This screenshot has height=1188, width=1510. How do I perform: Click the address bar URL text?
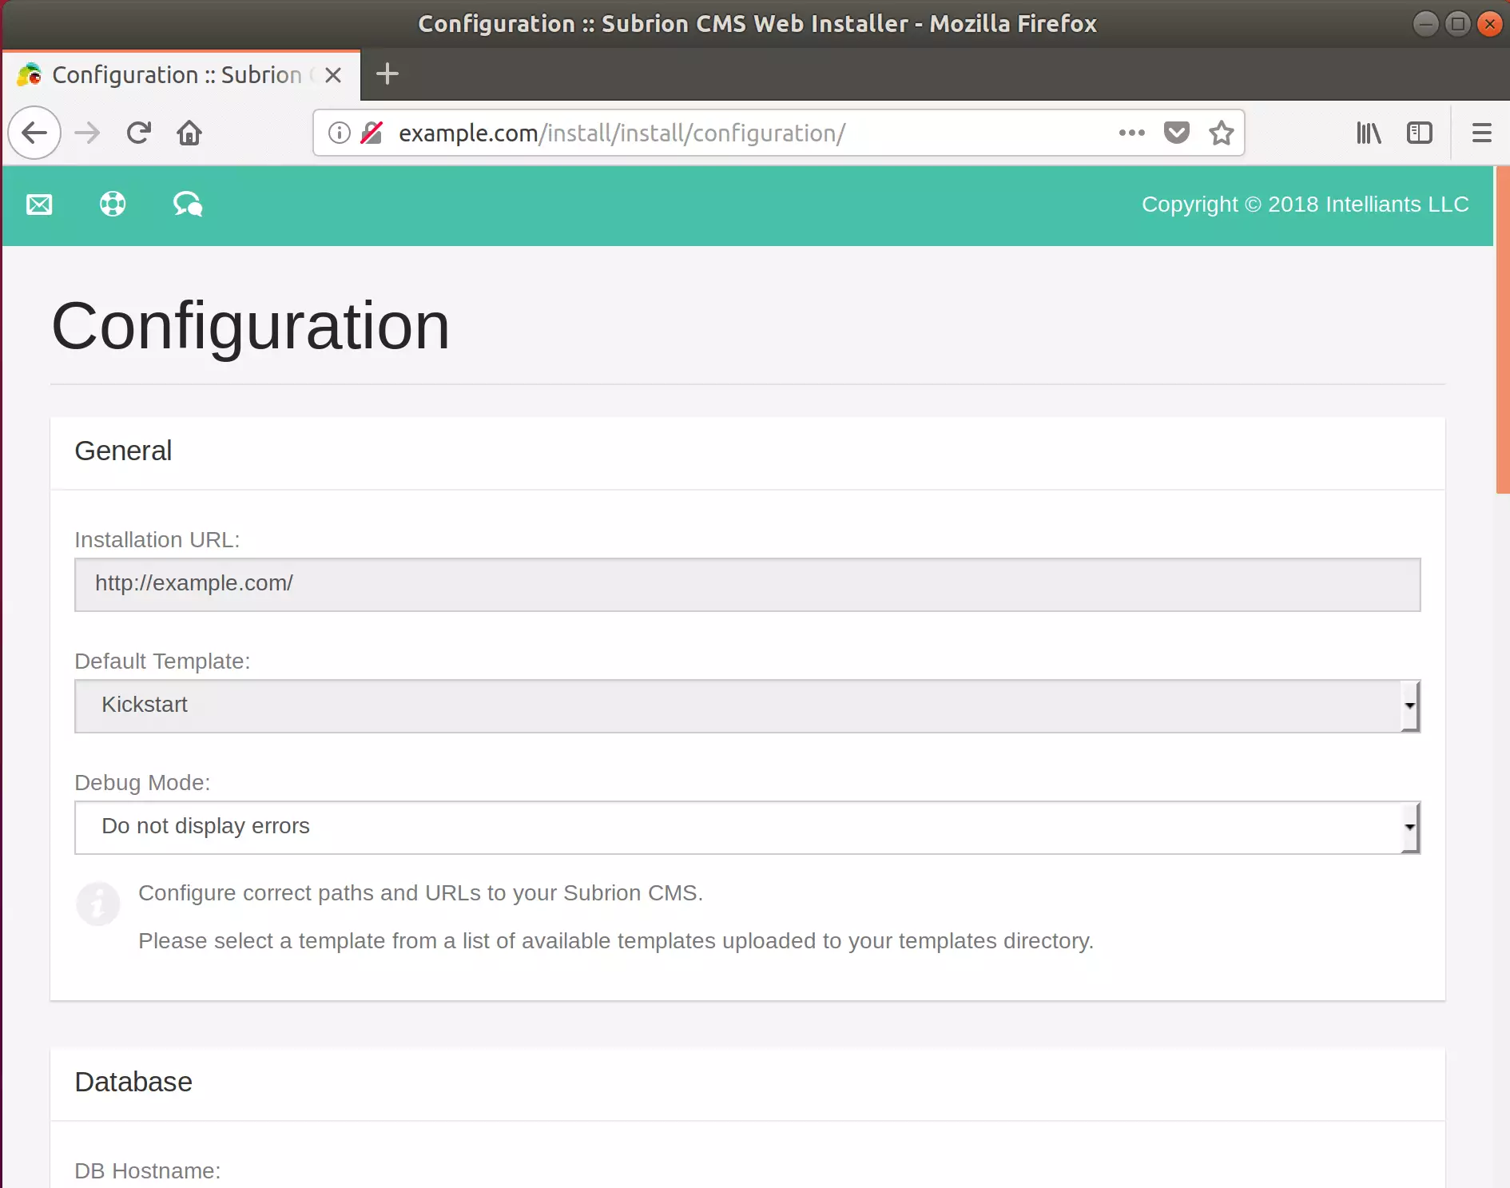click(x=622, y=133)
